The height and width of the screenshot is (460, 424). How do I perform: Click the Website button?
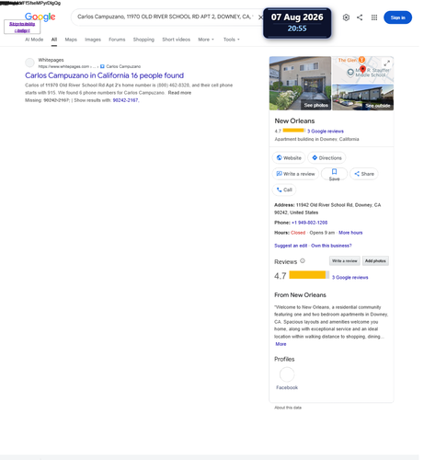(289, 158)
